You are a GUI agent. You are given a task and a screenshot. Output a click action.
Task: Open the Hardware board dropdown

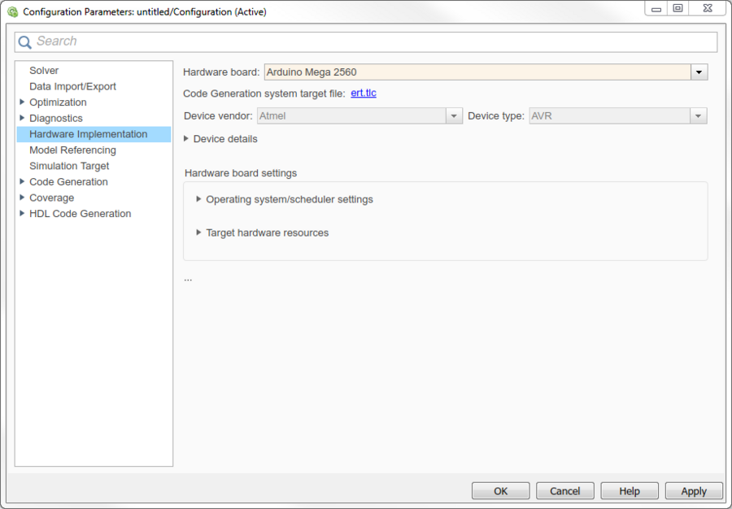pos(699,72)
